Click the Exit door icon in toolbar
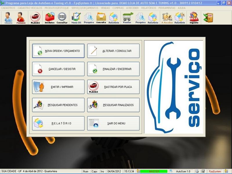Image resolution: width=232 pixels, height=174 pixels. [x=208, y=18]
